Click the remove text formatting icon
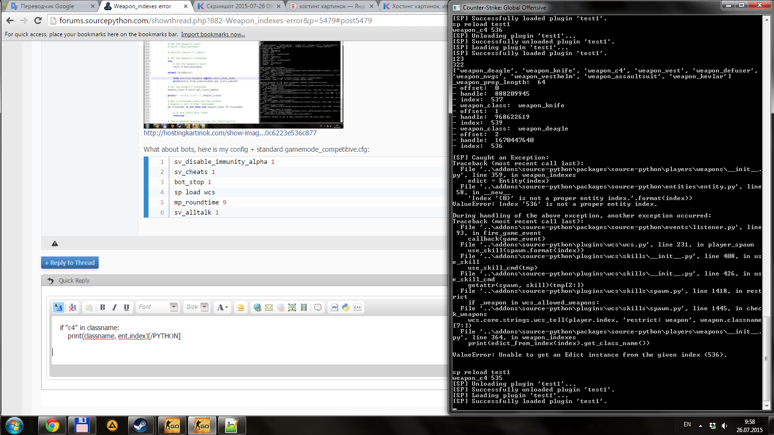 coord(73,307)
